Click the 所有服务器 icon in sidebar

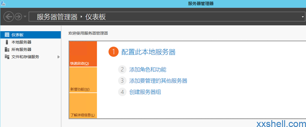click(7, 49)
